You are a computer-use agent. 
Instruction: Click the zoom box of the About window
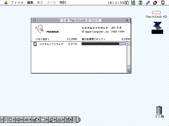(x=127, y=20)
